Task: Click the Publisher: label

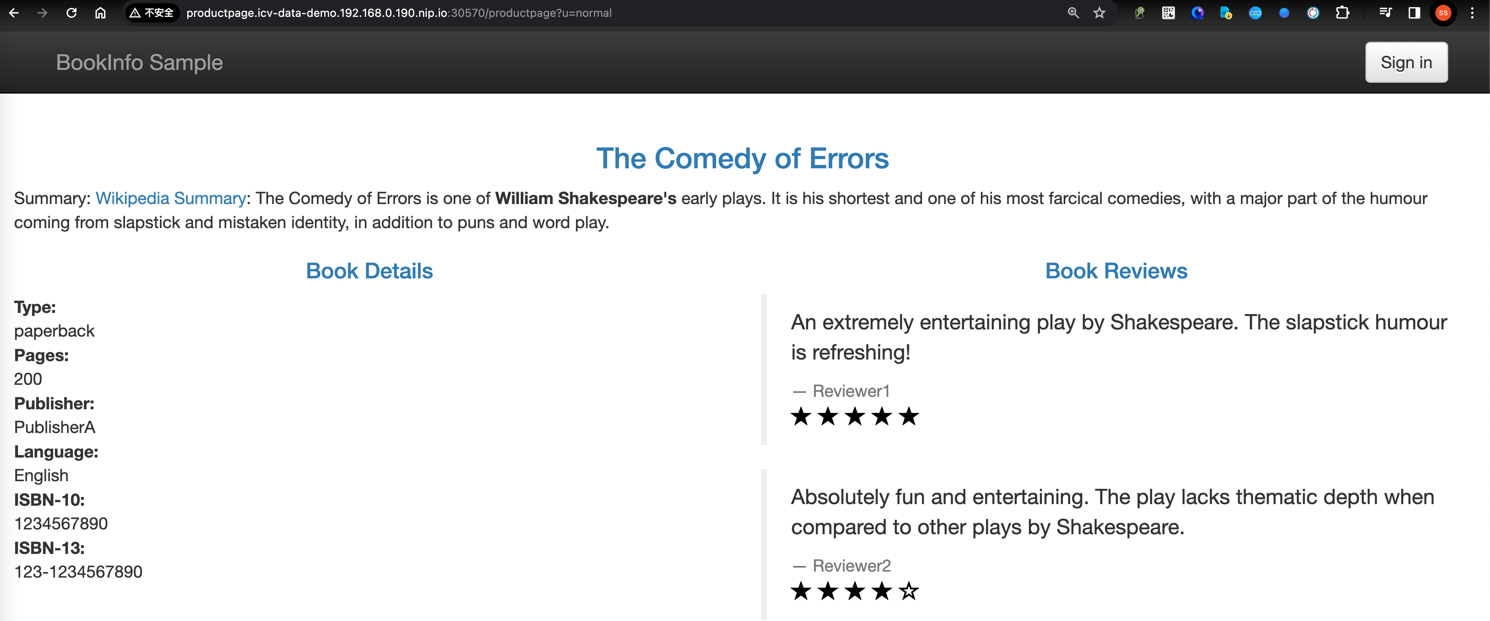Action: point(54,403)
